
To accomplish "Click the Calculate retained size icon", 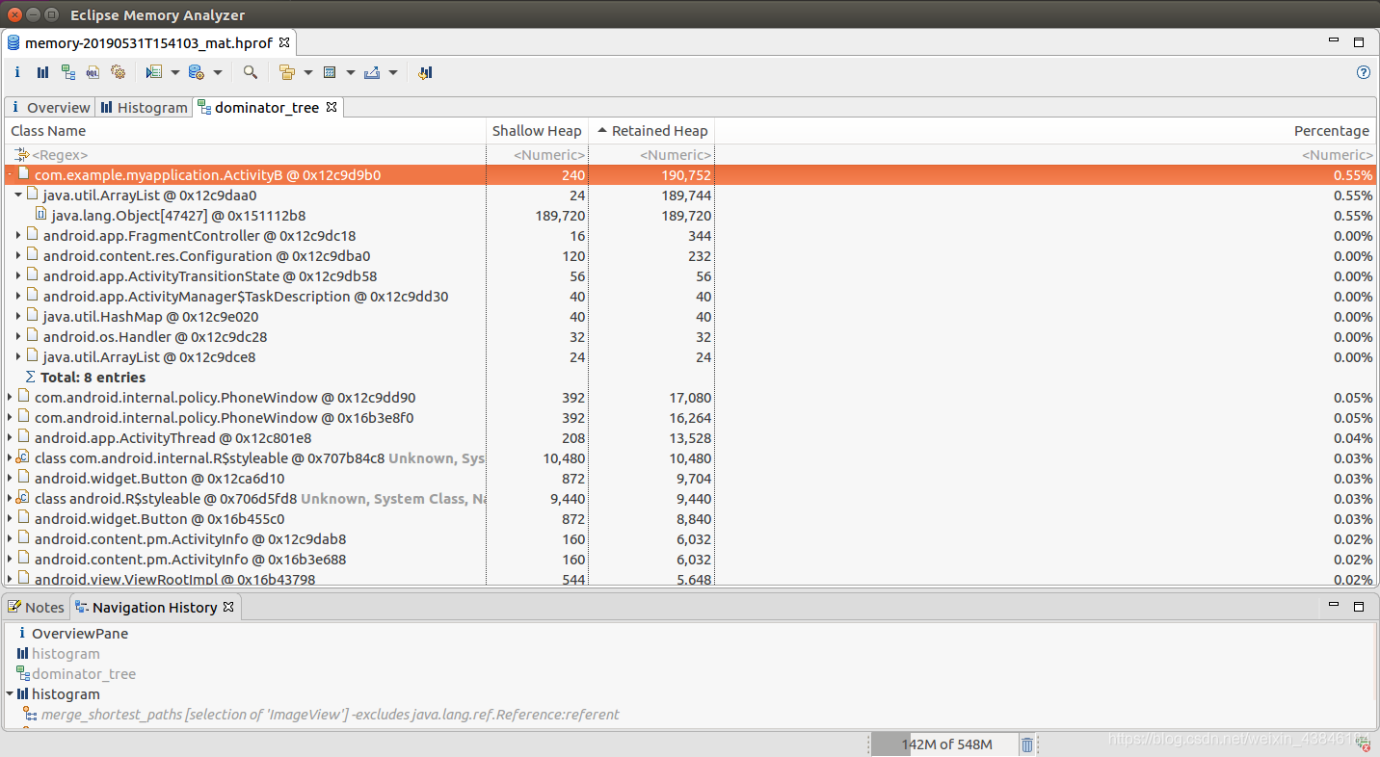I will coord(330,72).
